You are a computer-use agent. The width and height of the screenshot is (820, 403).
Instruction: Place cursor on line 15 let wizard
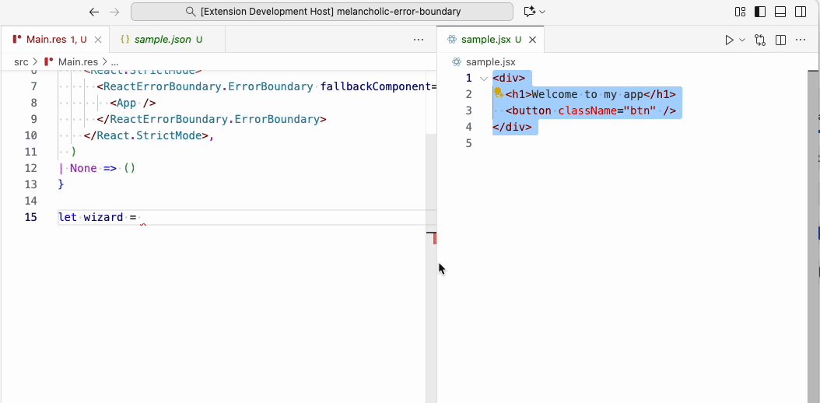[97, 217]
